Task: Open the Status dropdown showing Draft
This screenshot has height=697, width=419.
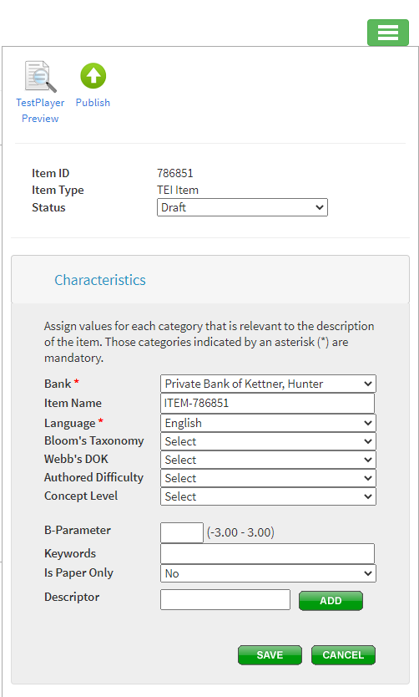Action: (242, 207)
